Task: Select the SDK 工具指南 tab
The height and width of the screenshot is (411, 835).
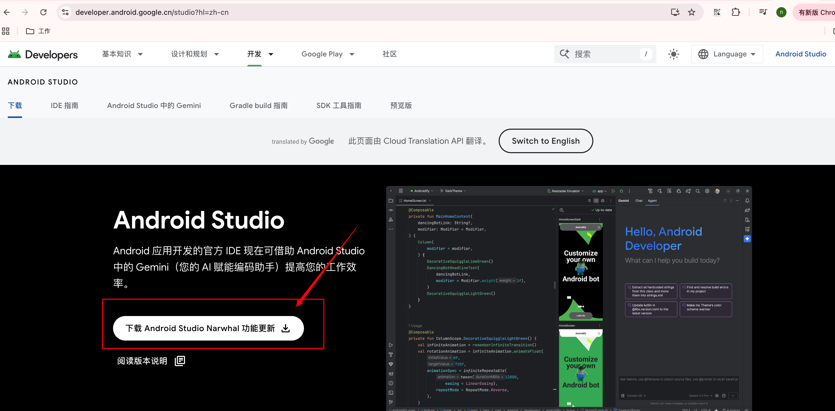Action: (x=339, y=106)
